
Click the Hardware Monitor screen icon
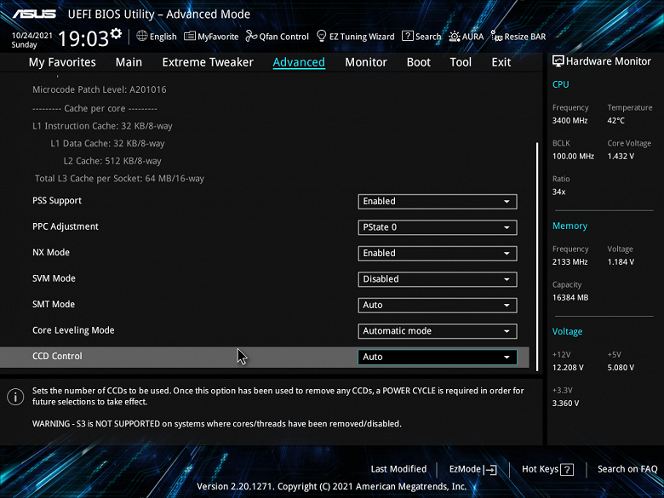(x=558, y=61)
